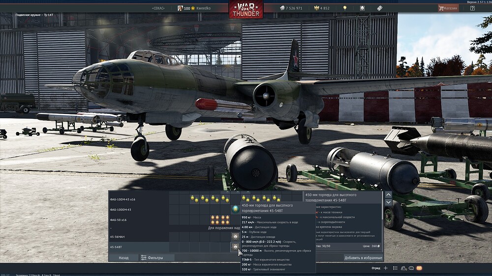The image size is (492, 276).
Task: Open the Магазин shop button
Action: click(448, 8)
